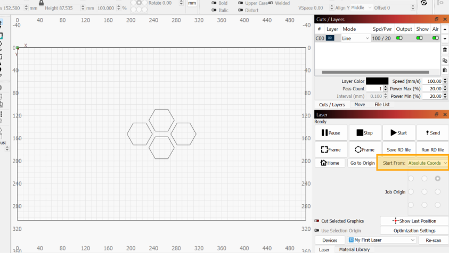Click the Pause laser button

331,133
